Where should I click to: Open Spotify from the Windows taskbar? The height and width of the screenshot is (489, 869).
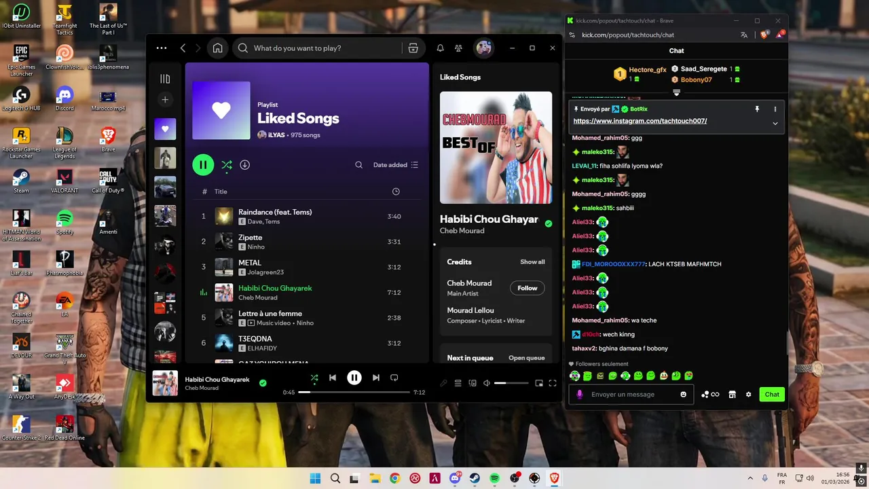(494, 479)
